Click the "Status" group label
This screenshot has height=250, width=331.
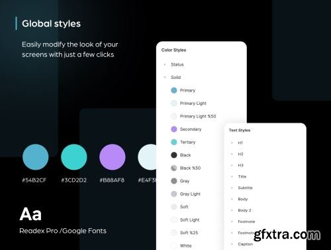pyautogui.click(x=177, y=64)
